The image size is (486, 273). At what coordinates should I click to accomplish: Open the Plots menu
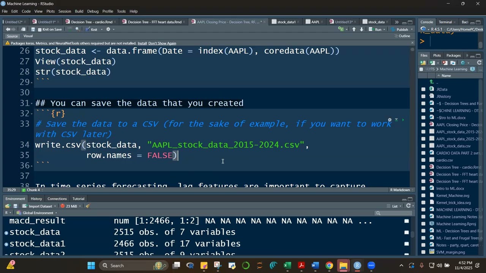50,11
